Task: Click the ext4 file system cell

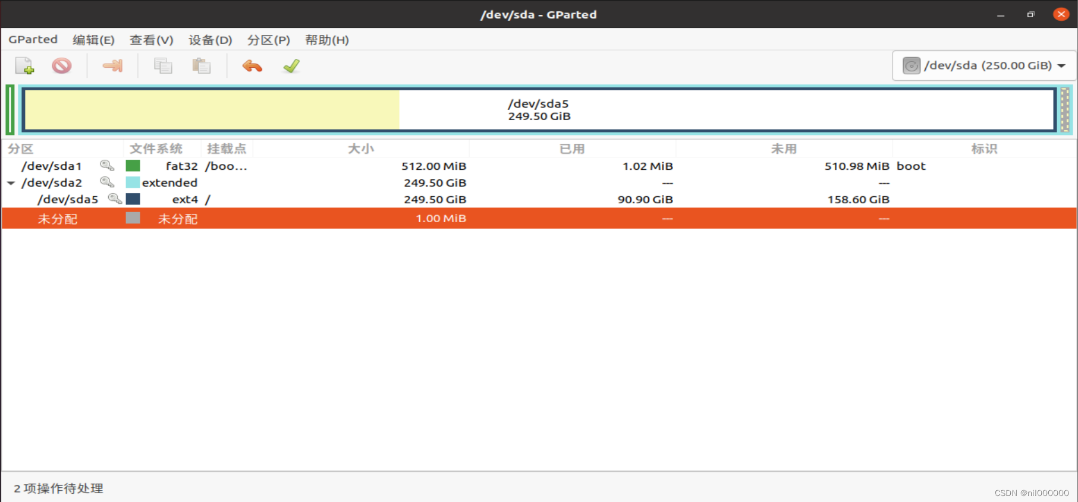Action: click(x=185, y=200)
